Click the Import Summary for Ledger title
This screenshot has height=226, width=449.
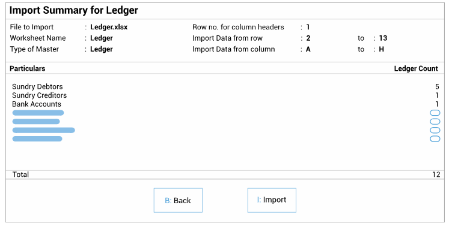click(73, 10)
